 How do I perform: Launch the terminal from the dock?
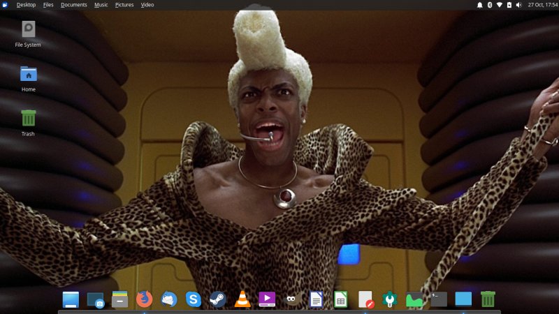coord(439,299)
